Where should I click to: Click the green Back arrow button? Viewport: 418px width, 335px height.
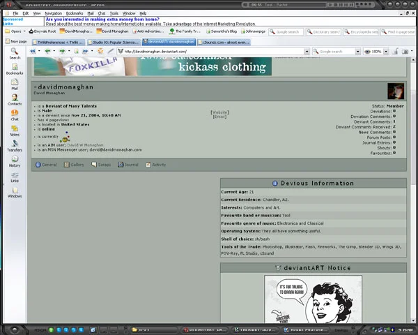pyautogui.click(x=47, y=51)
